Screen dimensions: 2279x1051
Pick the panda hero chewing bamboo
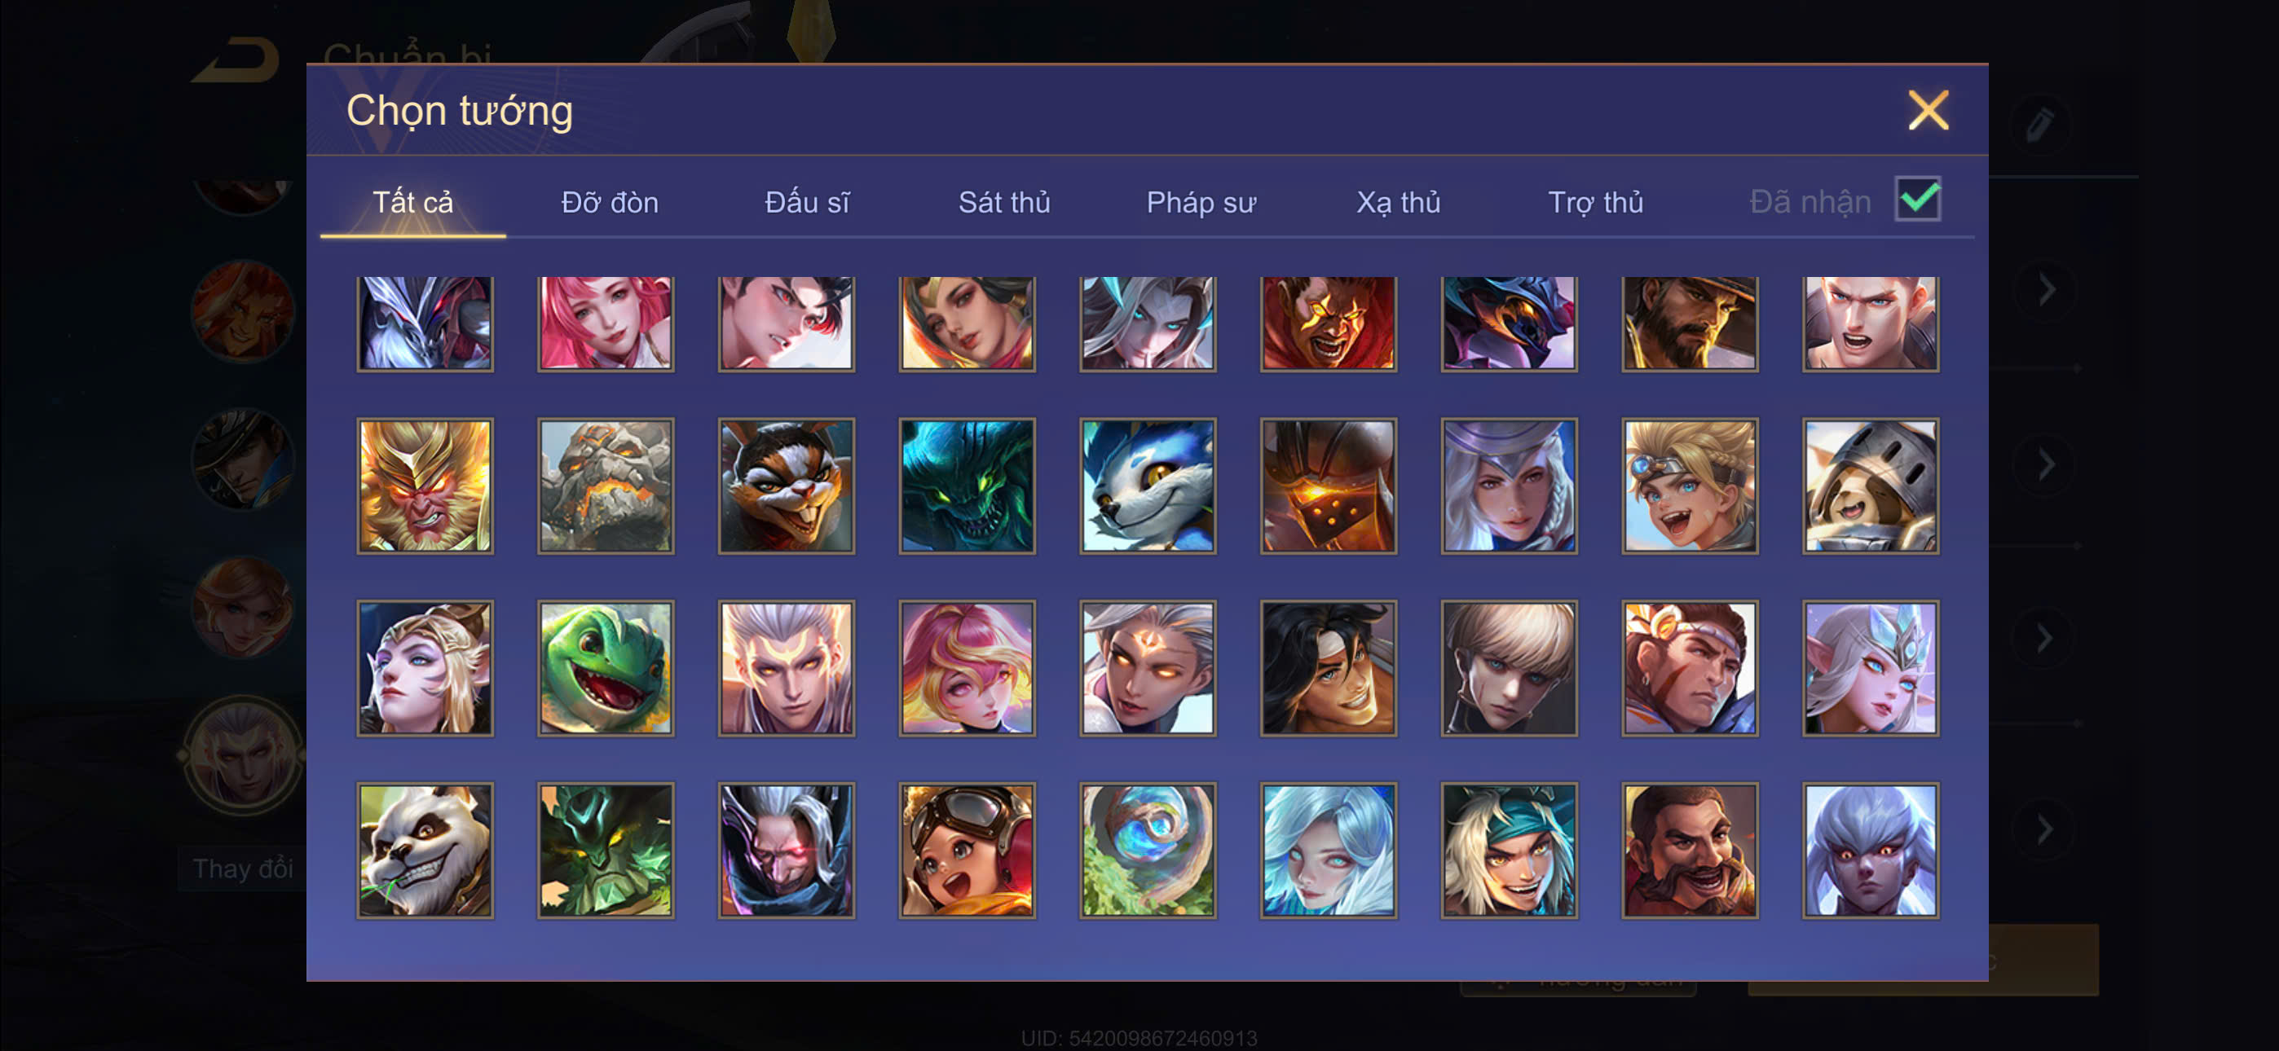(425, 851)
